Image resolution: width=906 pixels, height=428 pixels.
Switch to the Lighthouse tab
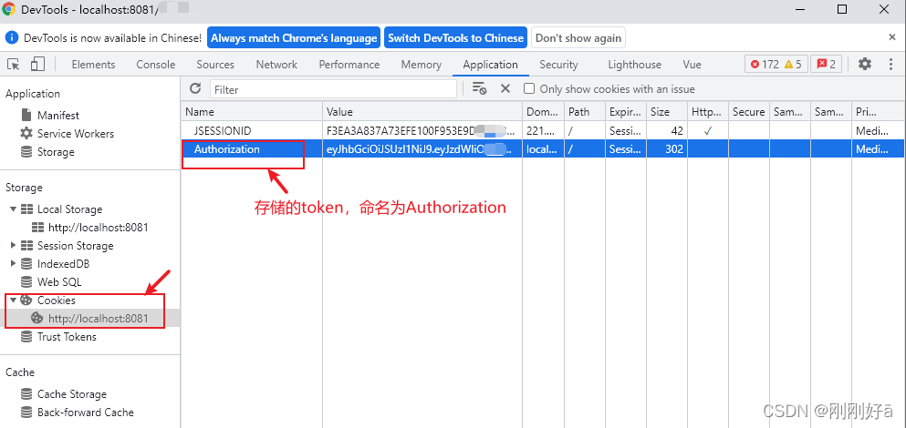pyautogui.click(x=634, y=65)
